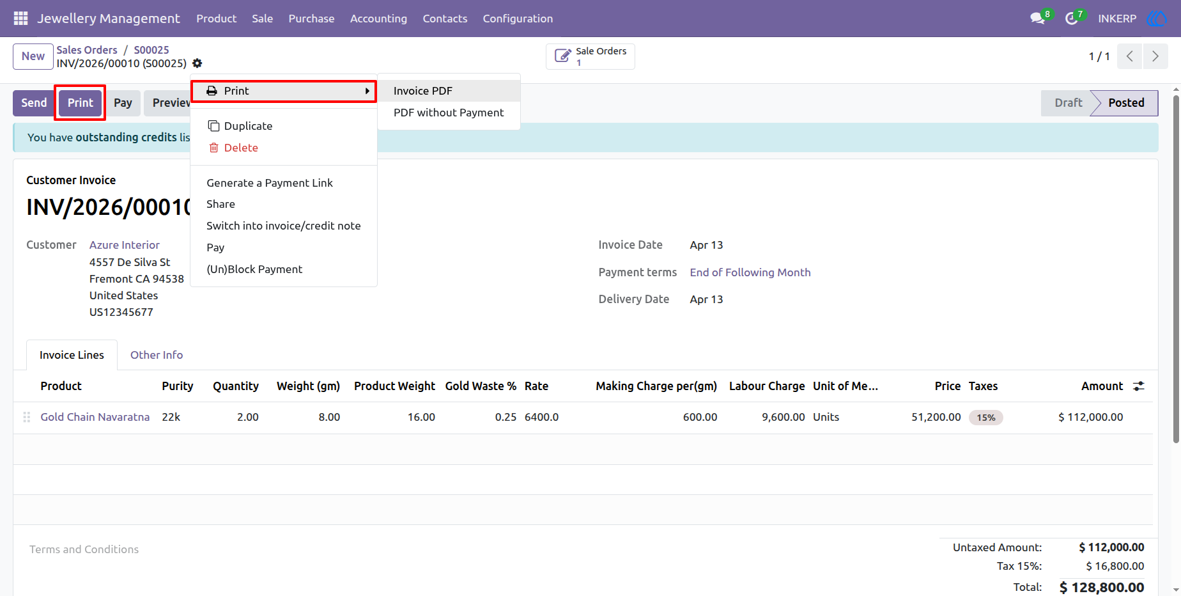
Task: Click the drag handle on Gold Chain row
Action: [x=27, y=417]
